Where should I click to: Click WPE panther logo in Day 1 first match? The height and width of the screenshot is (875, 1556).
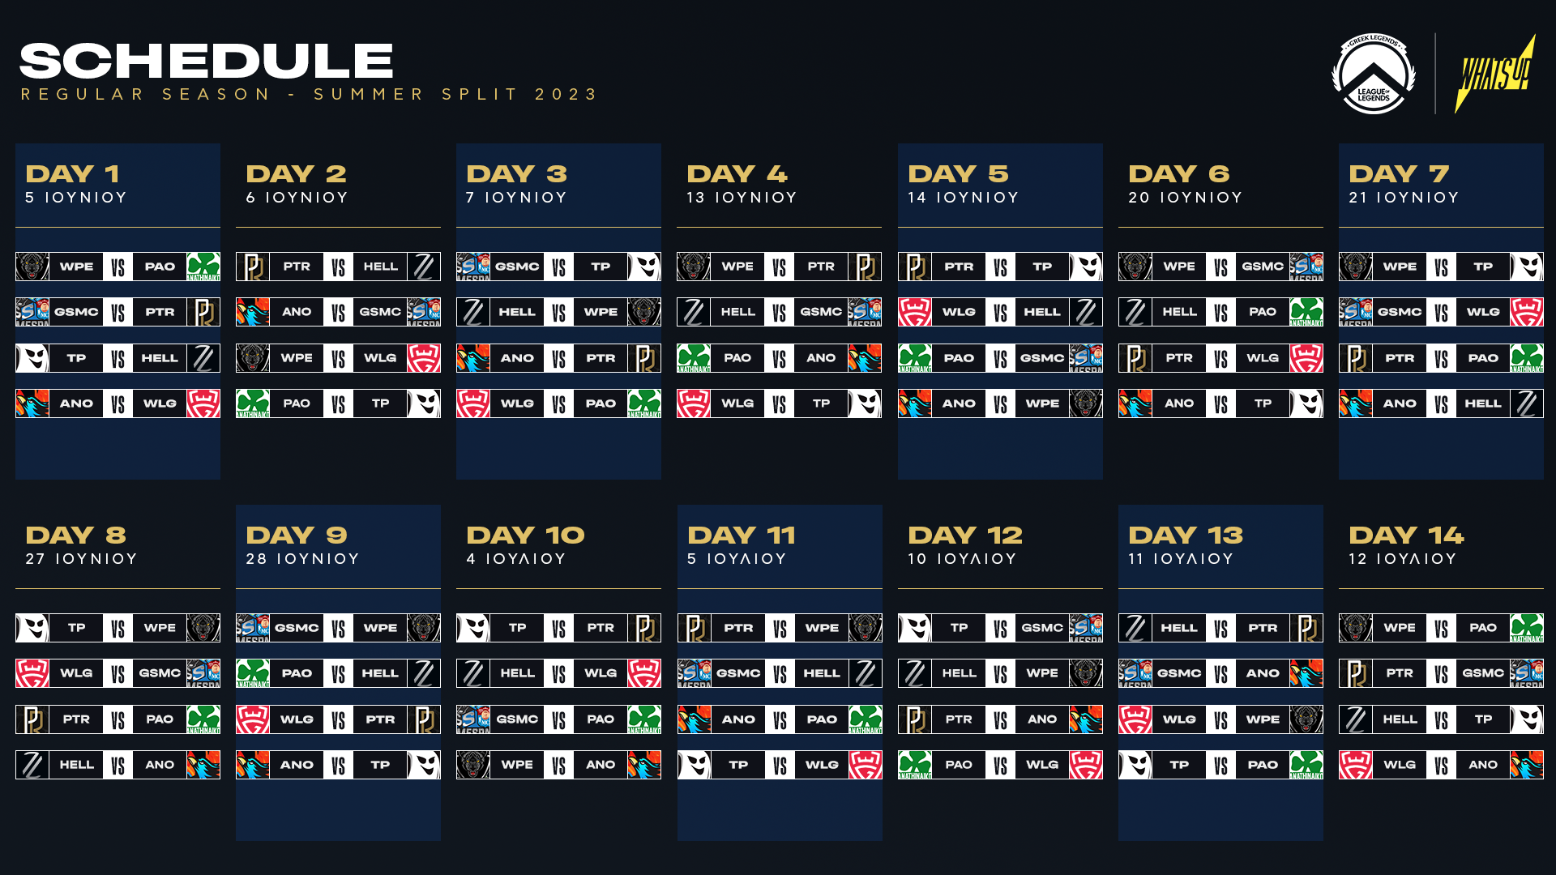point(32,267)
